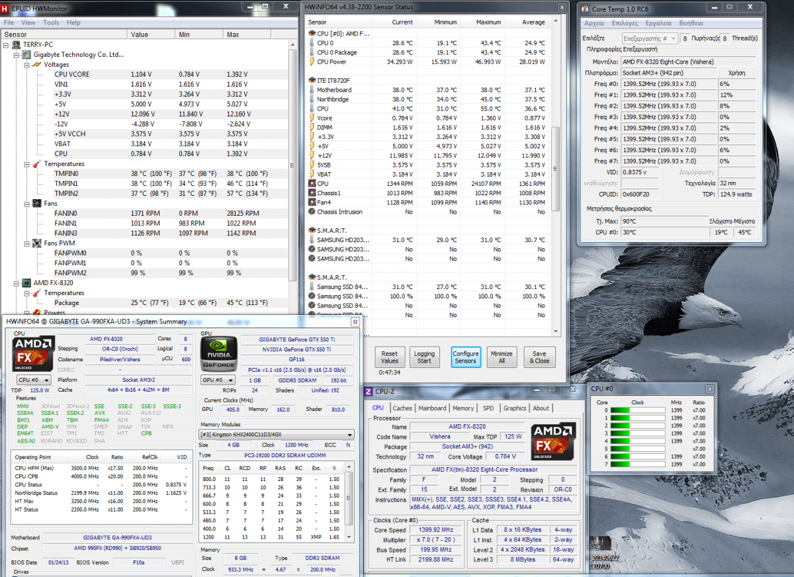Click the ITE IT8720F chip icon in Sensor Status
The image size is (794, 577).
coord(312,80)
